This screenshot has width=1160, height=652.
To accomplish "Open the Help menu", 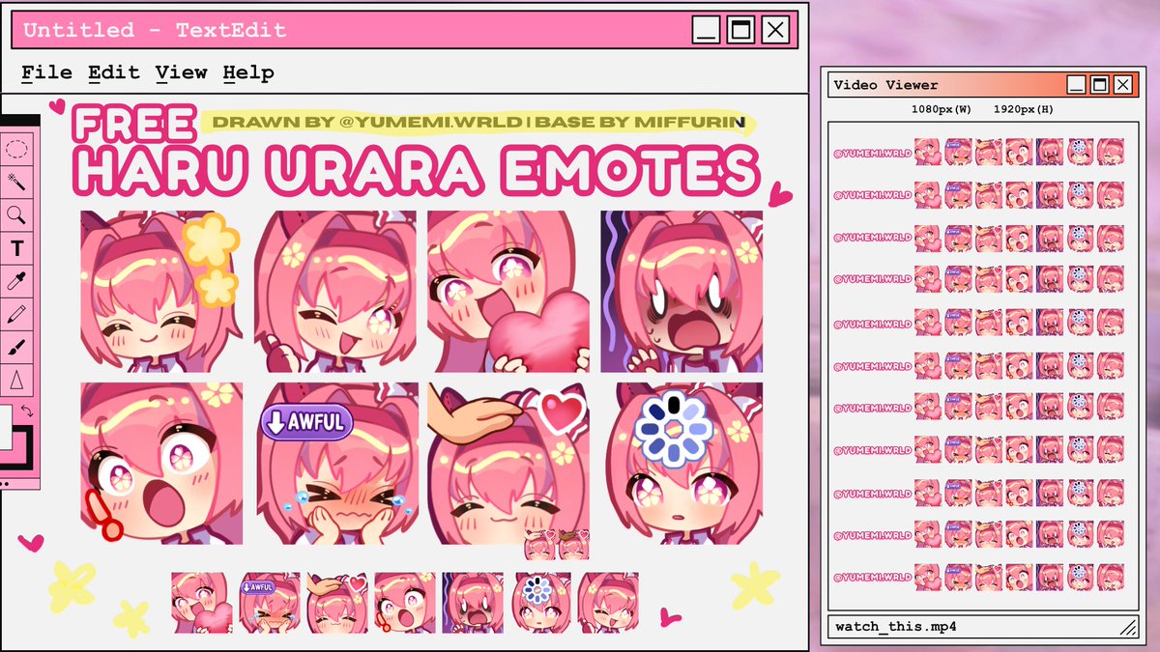I will click(248, 72).
